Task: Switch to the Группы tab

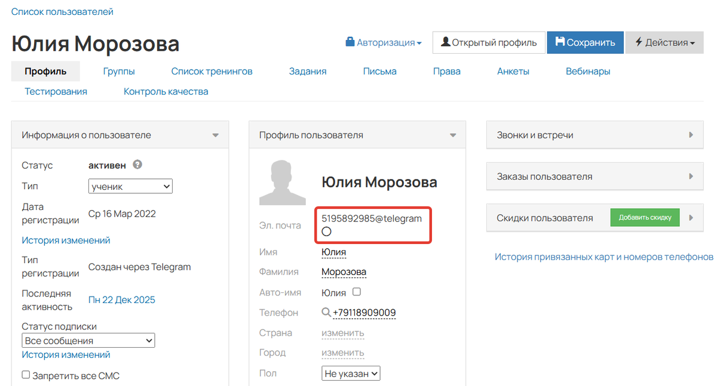Action: pyautogui.click(x=118, y=71)
